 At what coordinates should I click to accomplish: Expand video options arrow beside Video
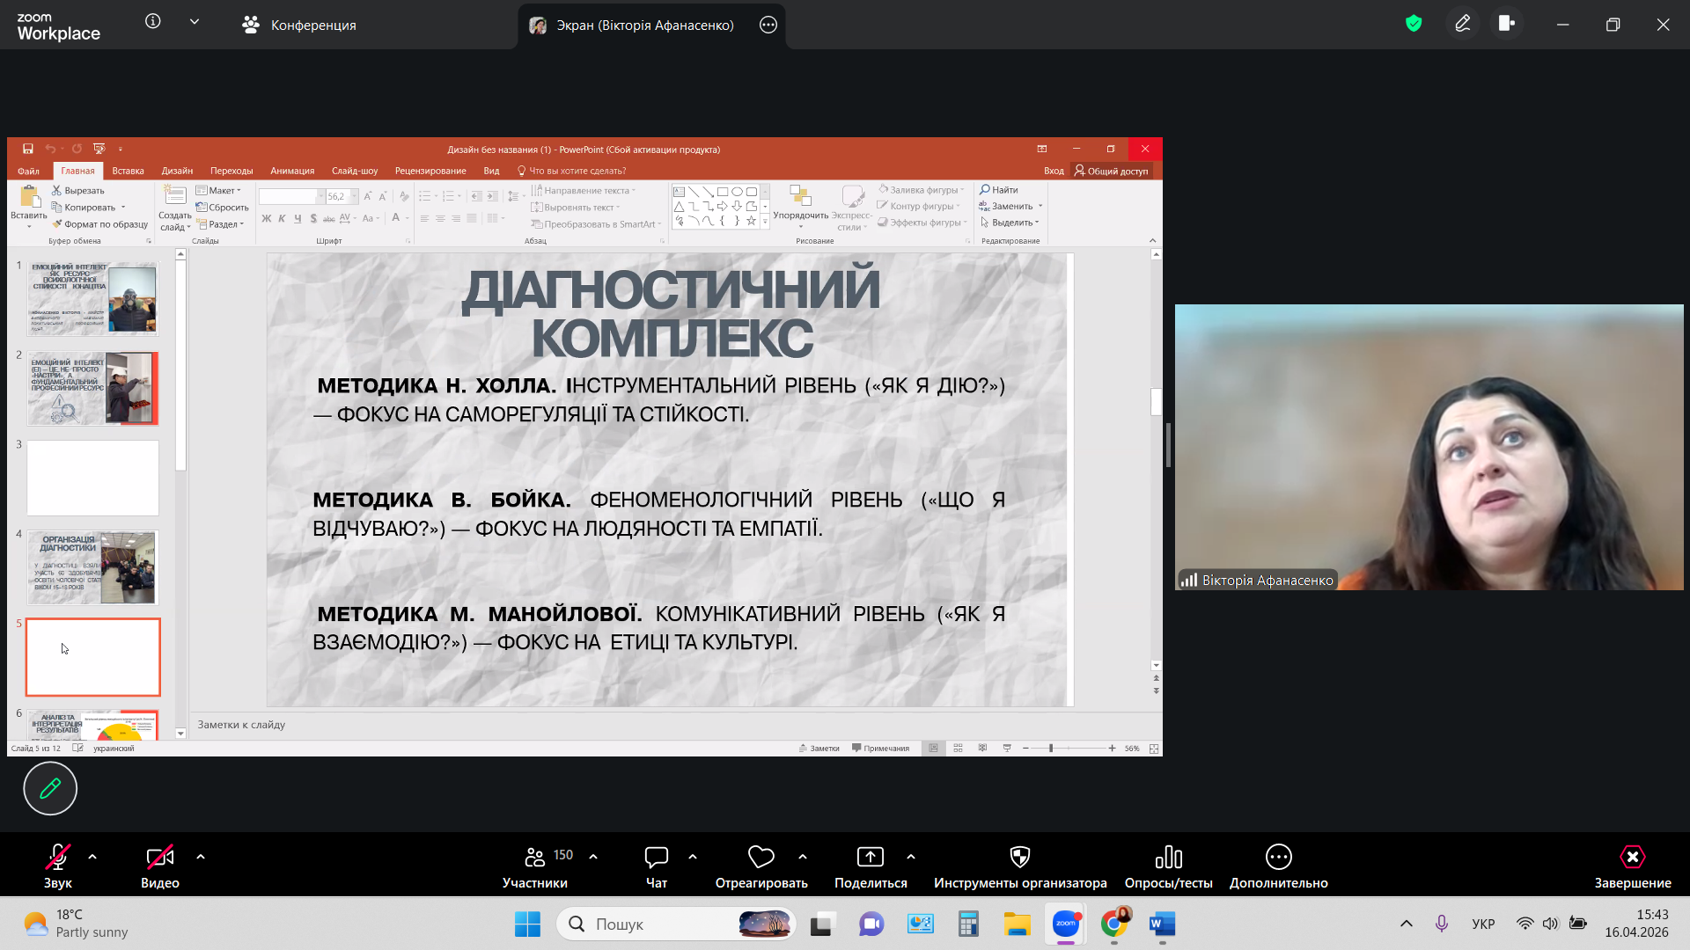201,857
